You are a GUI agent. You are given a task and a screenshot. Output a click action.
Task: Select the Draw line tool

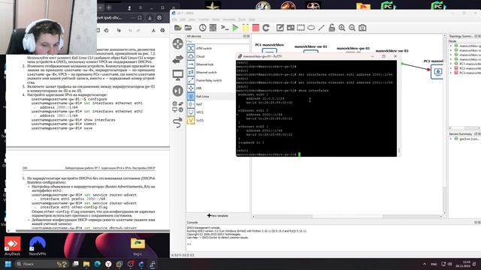click(x=321, y=28)
